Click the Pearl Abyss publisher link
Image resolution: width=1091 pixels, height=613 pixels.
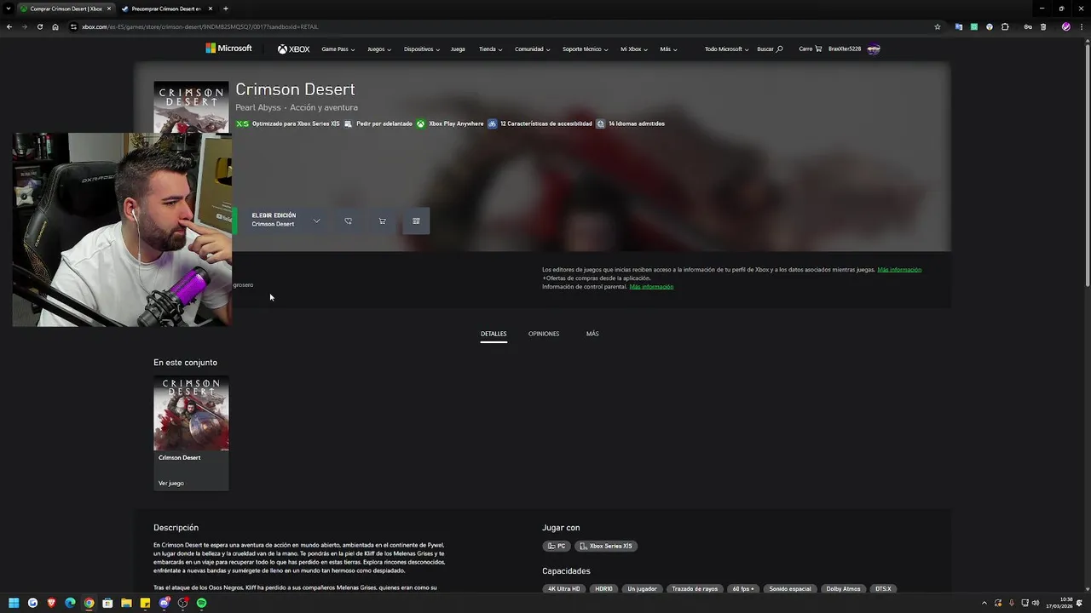coord(258,108)
